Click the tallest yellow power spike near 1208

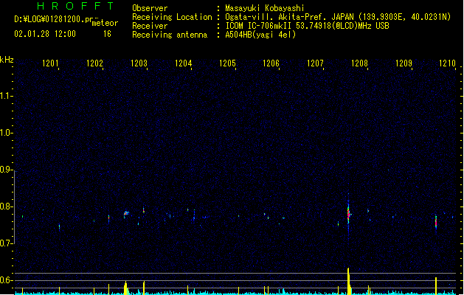click(x=349, y=281)
